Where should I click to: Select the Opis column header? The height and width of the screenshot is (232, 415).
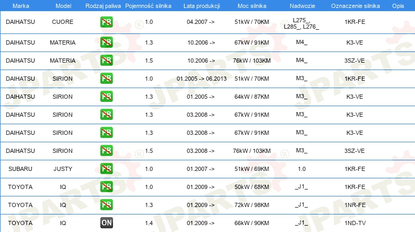pyautogui.click(x=398, y=6)
